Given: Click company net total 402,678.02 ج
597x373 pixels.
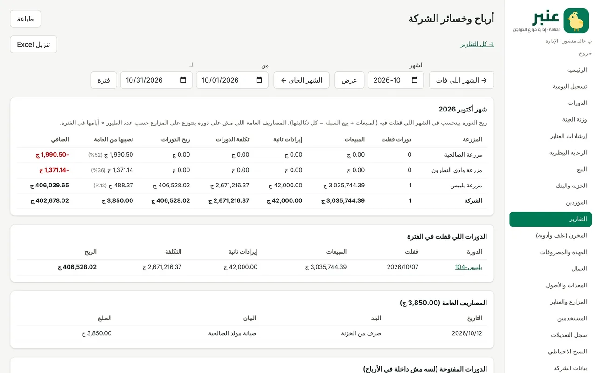Looking at the screenshot, I should [49, 201].
